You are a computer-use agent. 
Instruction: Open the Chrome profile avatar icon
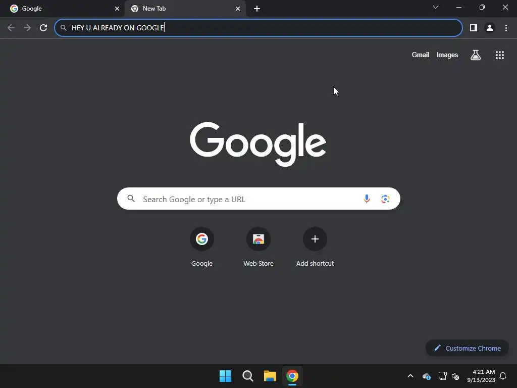490,28
